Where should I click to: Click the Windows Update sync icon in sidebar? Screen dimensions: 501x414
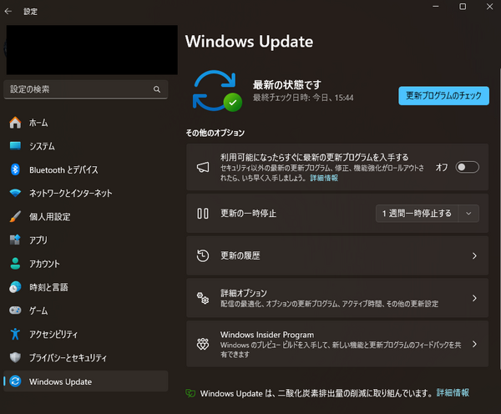pyautogui.click(x=15, y=381)
